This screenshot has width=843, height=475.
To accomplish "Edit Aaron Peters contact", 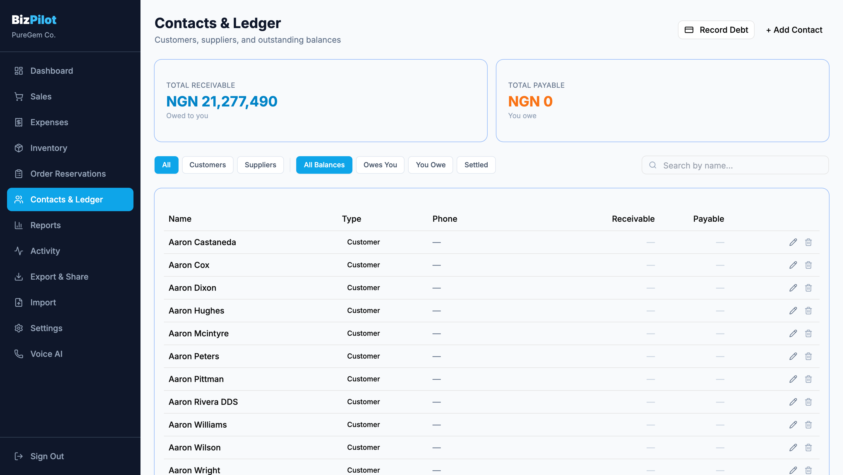I will [x=793, y=356].
